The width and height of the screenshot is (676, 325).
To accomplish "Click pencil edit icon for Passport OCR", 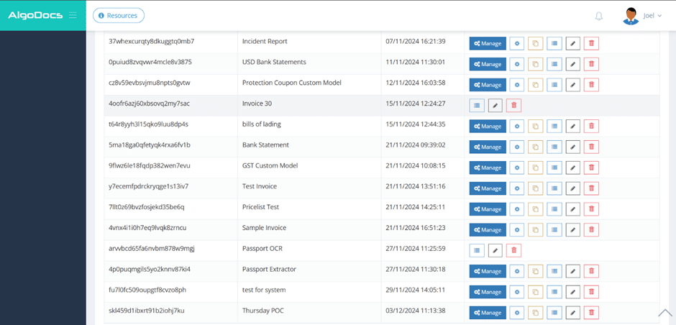I will tap(495, 251).
